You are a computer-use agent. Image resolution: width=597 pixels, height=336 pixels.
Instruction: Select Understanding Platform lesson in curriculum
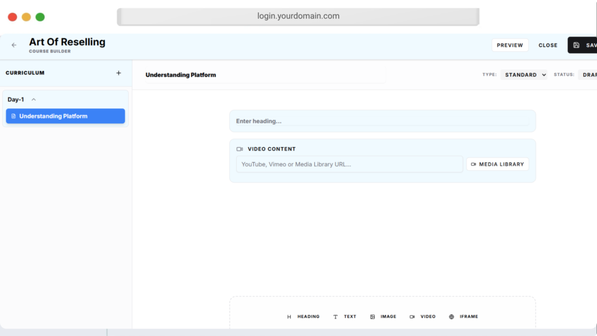pyautogui.click(x=65, y=116)
